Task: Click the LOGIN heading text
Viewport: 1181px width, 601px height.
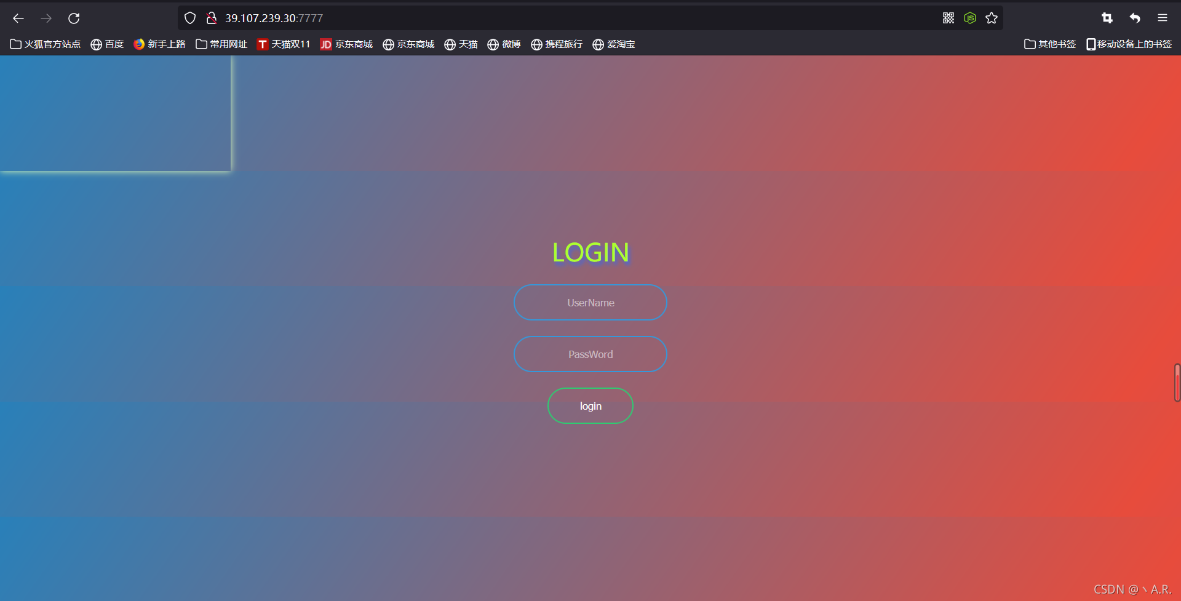Action: 590,253
